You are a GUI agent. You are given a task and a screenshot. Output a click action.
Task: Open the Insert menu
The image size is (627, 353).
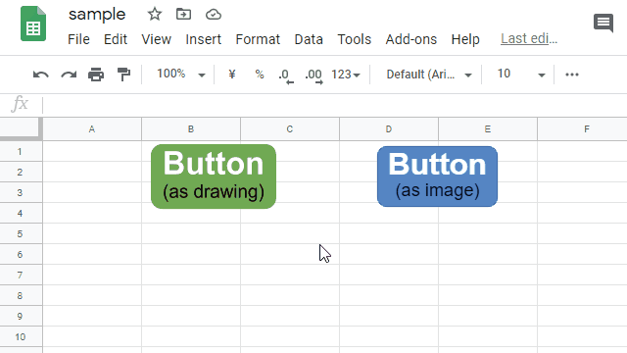point(203,39)
